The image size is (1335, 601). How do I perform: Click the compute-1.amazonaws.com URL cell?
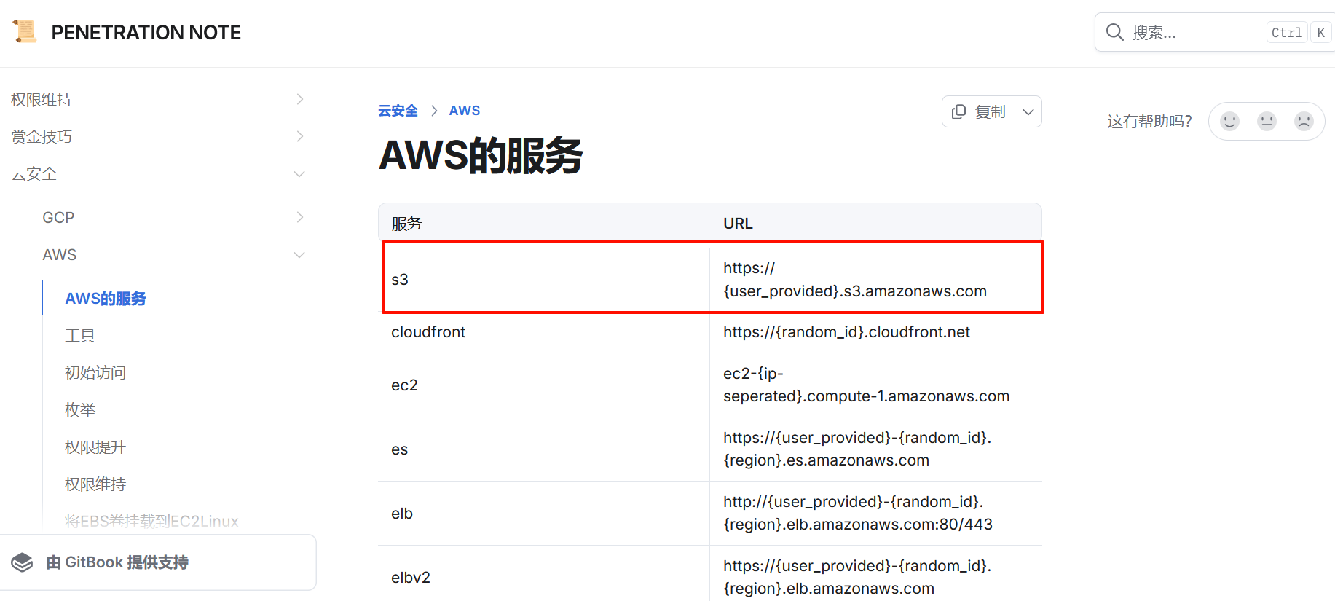click(x=876, y=385)
